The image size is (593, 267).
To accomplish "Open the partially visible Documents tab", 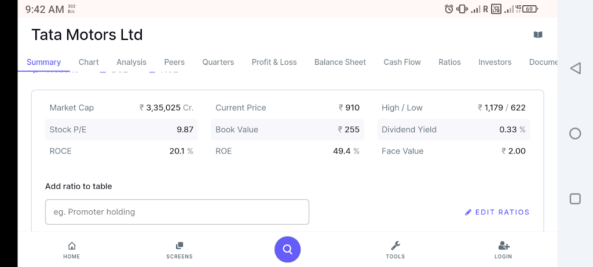I will (543, 62).
